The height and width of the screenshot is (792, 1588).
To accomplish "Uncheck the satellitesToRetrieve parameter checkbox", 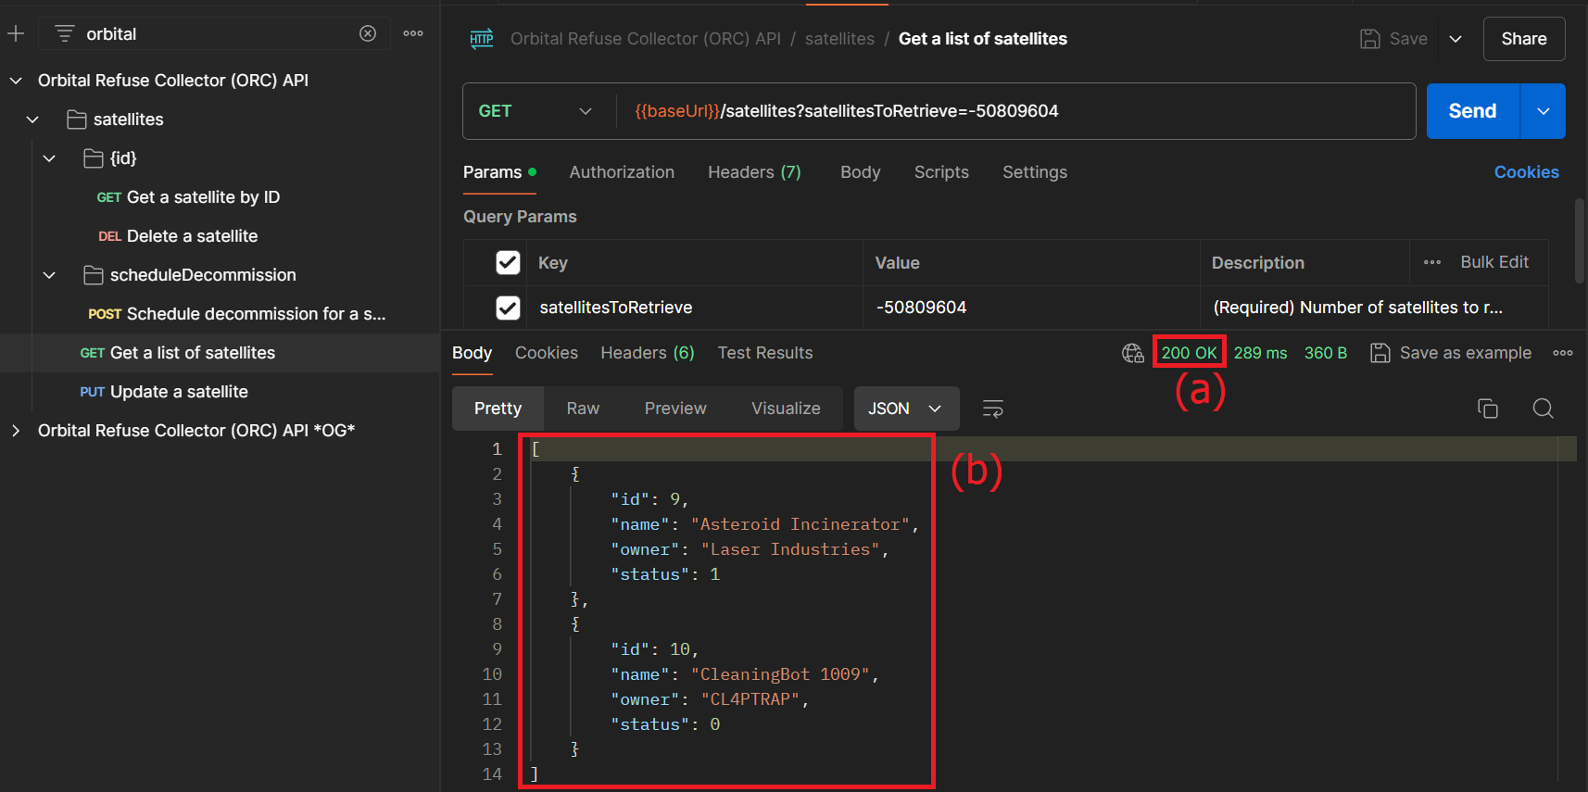I will pyautogui.click(x=508, y=308).
